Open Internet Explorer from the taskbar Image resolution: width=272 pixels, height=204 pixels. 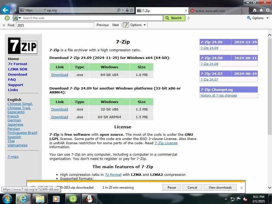click(x=23, y=199)
